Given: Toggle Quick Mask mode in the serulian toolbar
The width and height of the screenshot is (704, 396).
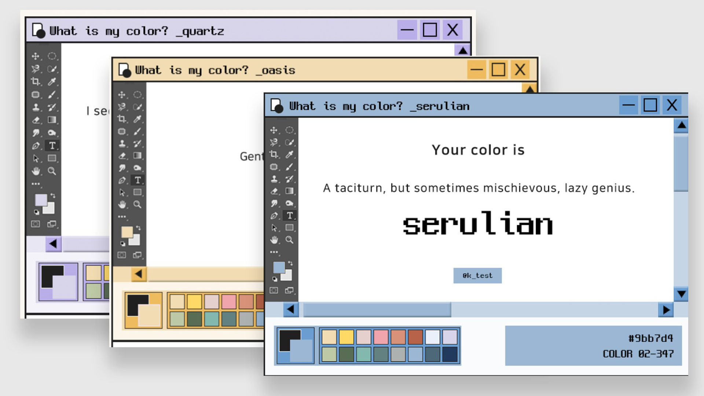Looking at the screenshot, I should click(274, 290).
